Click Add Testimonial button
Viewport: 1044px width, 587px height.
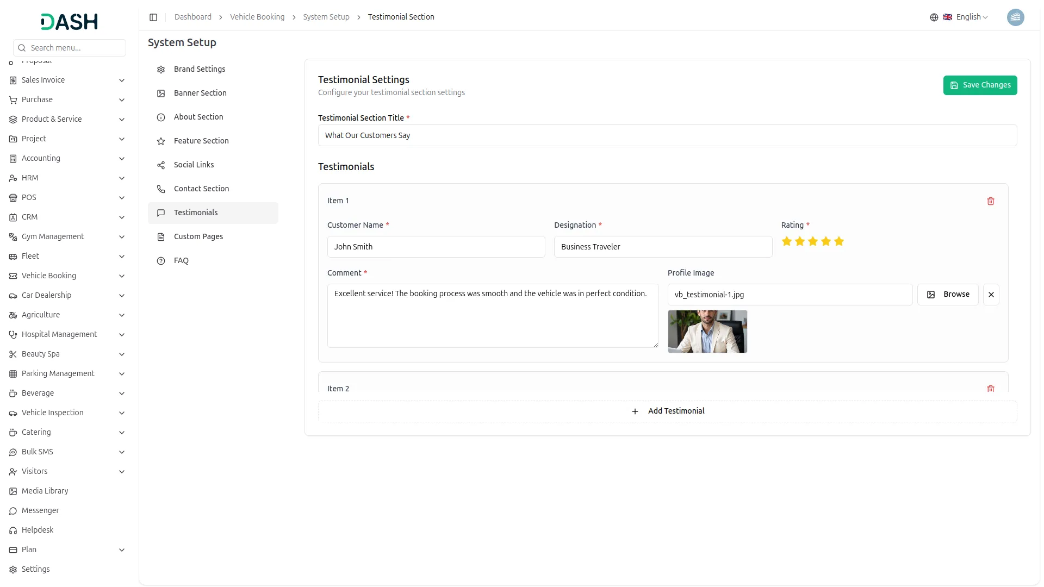click(667, 411)
